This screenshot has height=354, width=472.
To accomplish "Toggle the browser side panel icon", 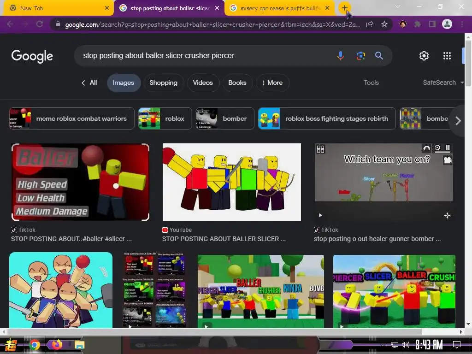I will (432, 24).
